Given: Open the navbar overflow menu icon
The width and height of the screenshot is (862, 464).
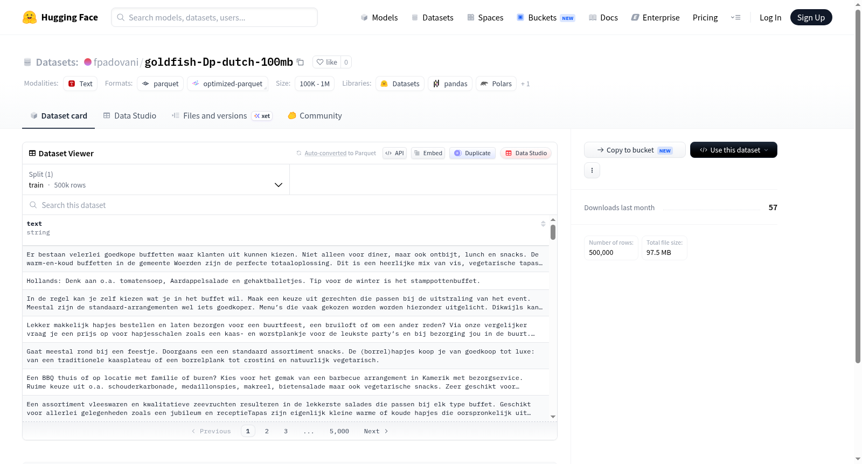Looking at the screenshot, I should (x=735, y=17).
